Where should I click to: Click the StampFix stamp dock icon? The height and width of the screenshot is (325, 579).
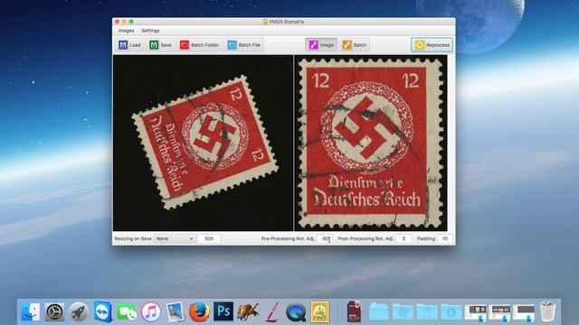(x=320, y=311)
